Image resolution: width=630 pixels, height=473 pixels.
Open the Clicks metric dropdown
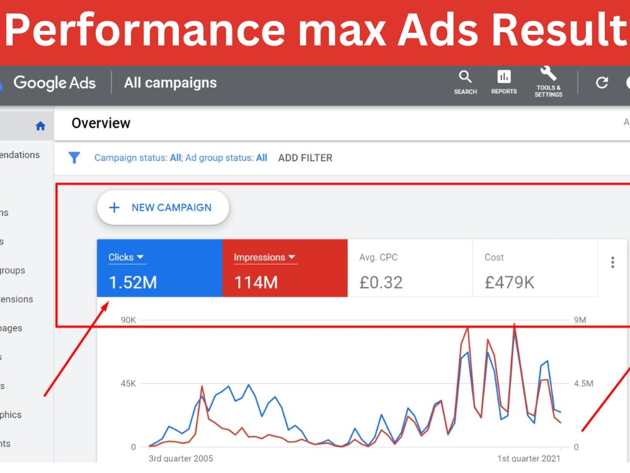click(126, 257)
